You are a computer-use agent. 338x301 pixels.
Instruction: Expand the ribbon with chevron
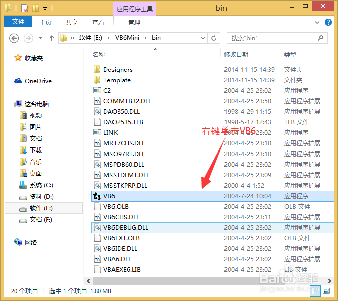317,22
